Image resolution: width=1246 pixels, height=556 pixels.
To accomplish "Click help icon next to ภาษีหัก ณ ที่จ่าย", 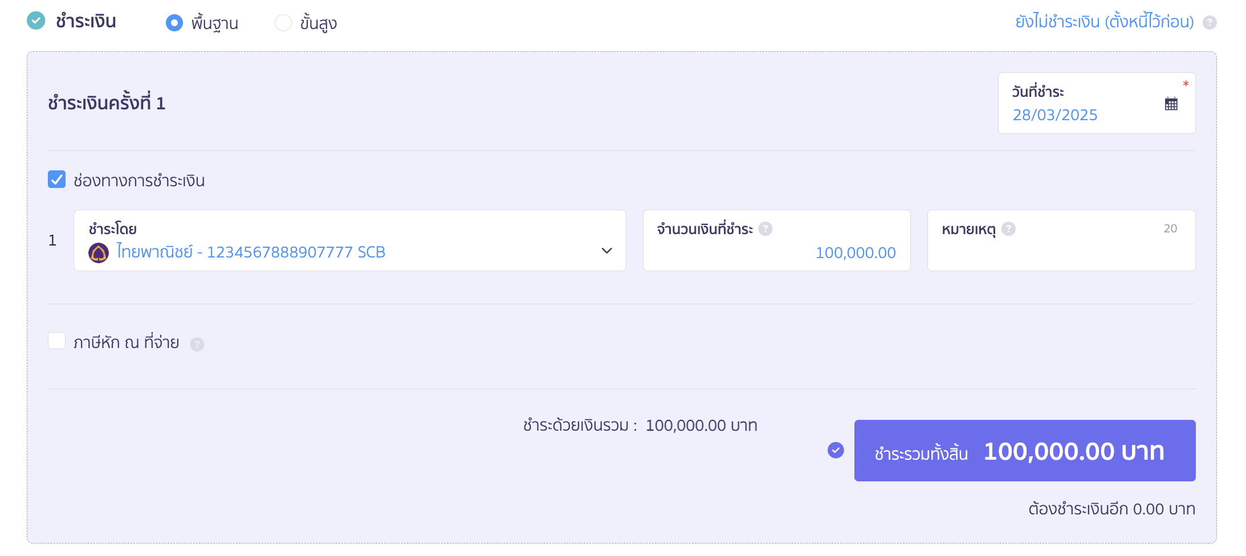I will 197,344.
